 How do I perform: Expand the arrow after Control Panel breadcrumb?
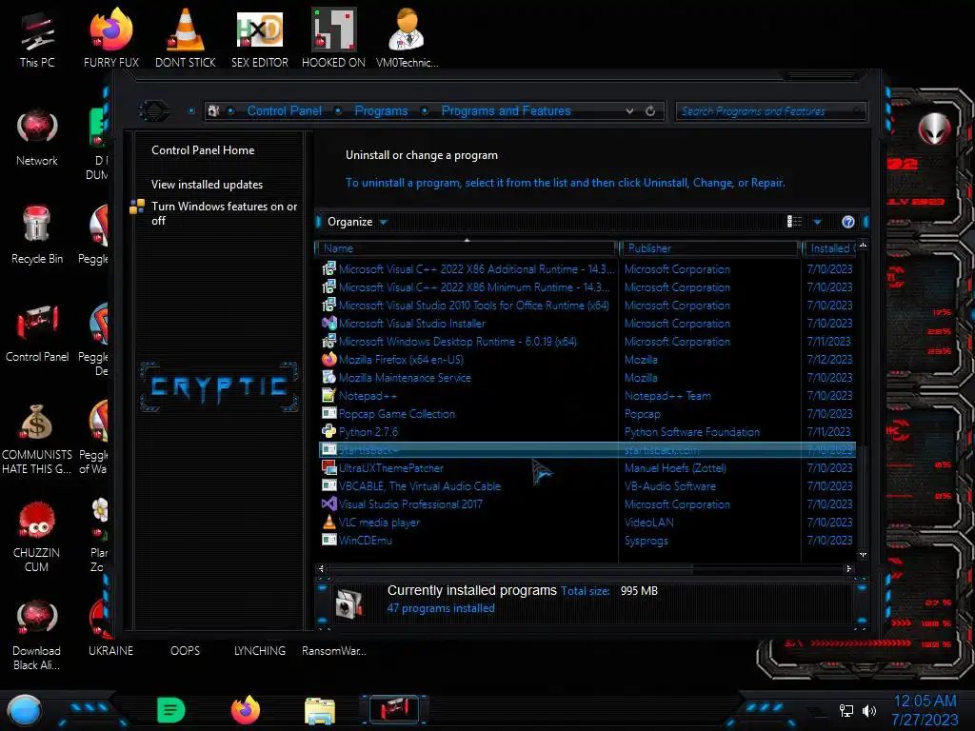point(338,110)
